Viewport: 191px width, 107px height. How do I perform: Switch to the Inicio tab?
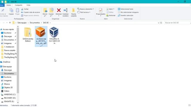(9, 5)
